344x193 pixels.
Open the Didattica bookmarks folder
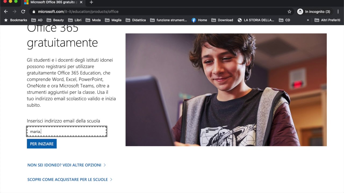point(136,20)
